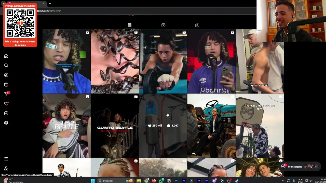
Task: Open After Effects from the taskbar
Action: coord(199,181)
